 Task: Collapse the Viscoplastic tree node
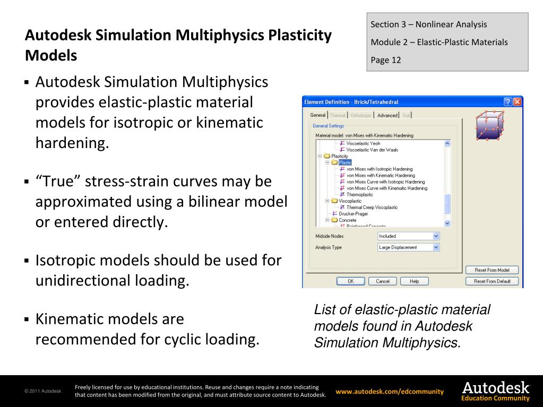[327, 201]
